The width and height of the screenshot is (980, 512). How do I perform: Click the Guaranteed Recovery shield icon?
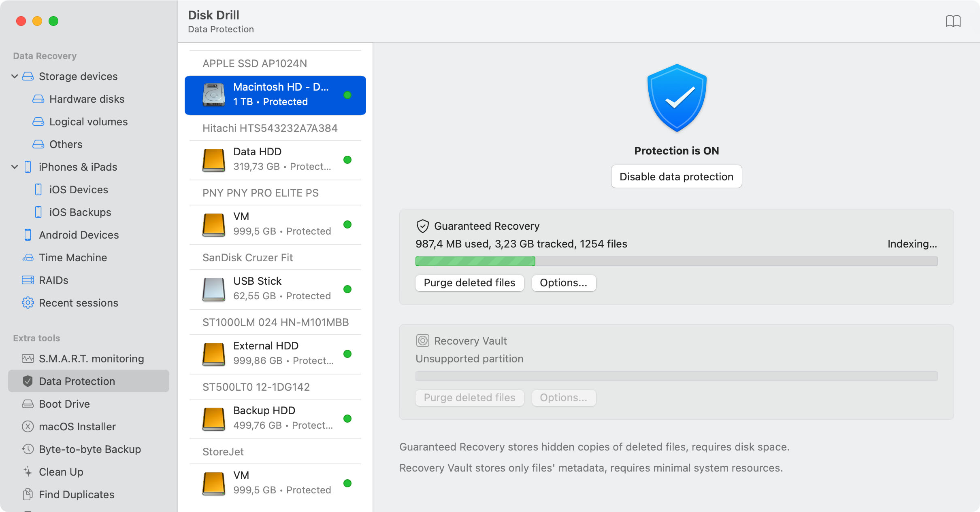[422, 226]
